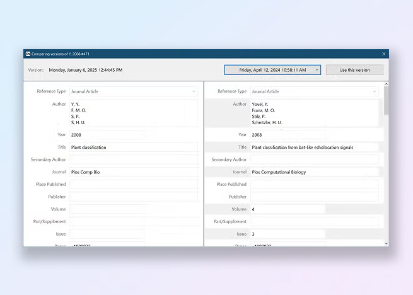Click left Part/Supplement field
Screen dimensions: 413x295
point(134,221)
